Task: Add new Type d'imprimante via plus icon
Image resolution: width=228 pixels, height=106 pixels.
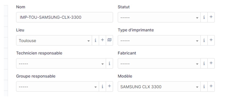Action: pos(211,40)
